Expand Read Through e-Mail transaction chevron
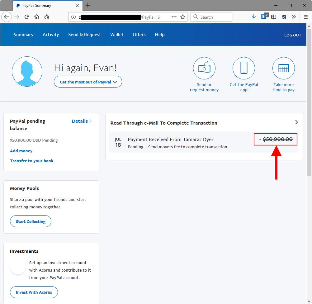The image size is (312, 304). coord(296,122)
